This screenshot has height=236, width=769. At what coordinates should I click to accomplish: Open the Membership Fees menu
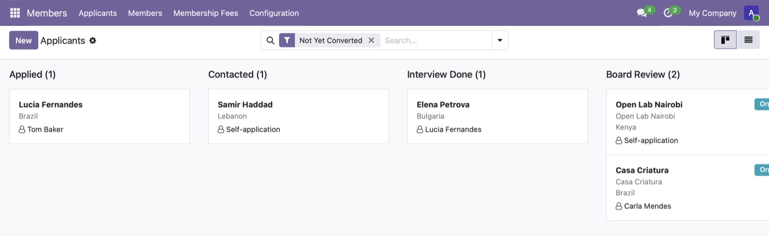click(x=206, y=13)
